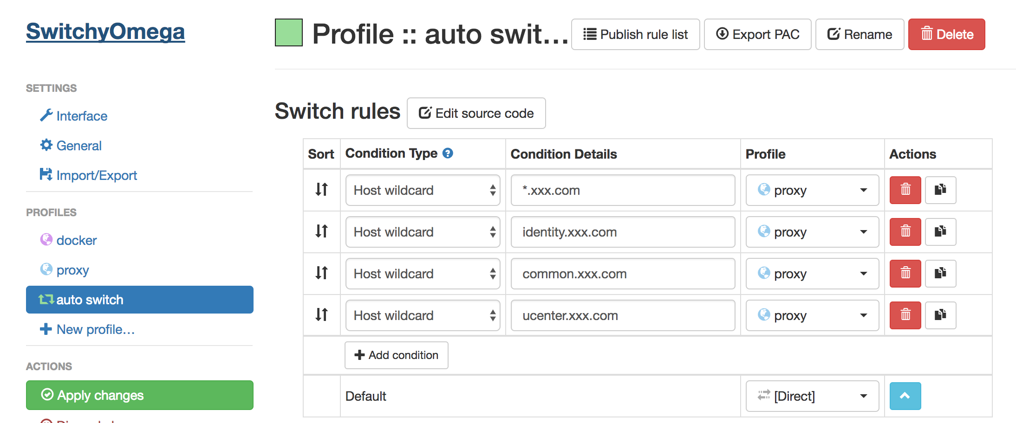Duplicate the *.xxx.com rule

[940, 190]
